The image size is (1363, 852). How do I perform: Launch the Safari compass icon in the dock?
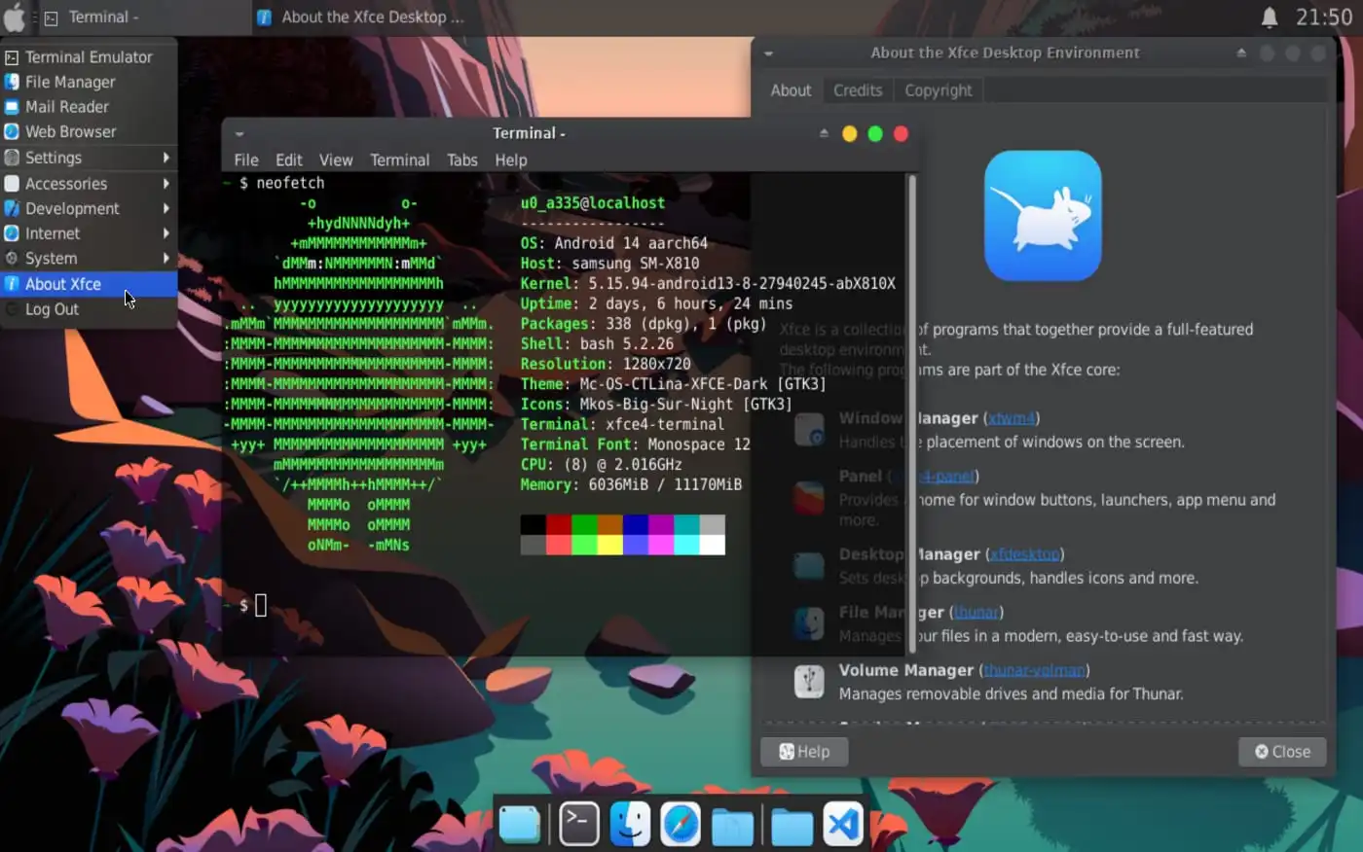pos(681,826)
